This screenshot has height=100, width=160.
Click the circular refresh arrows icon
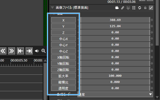(140, 8)
